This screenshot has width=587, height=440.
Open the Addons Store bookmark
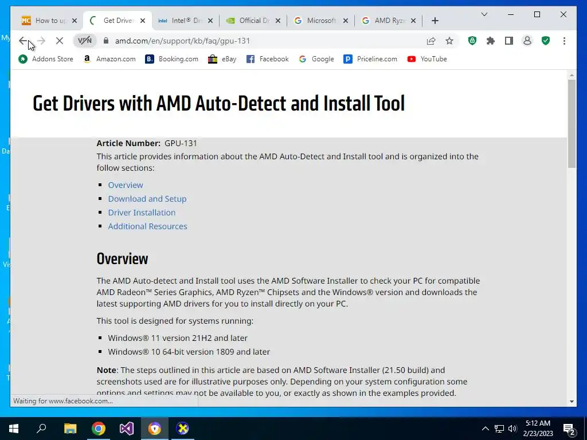46,59
